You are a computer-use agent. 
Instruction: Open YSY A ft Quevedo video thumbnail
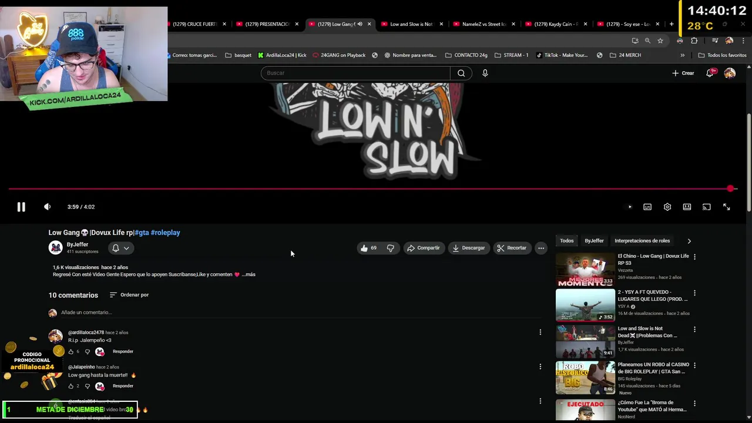(585, 305)
